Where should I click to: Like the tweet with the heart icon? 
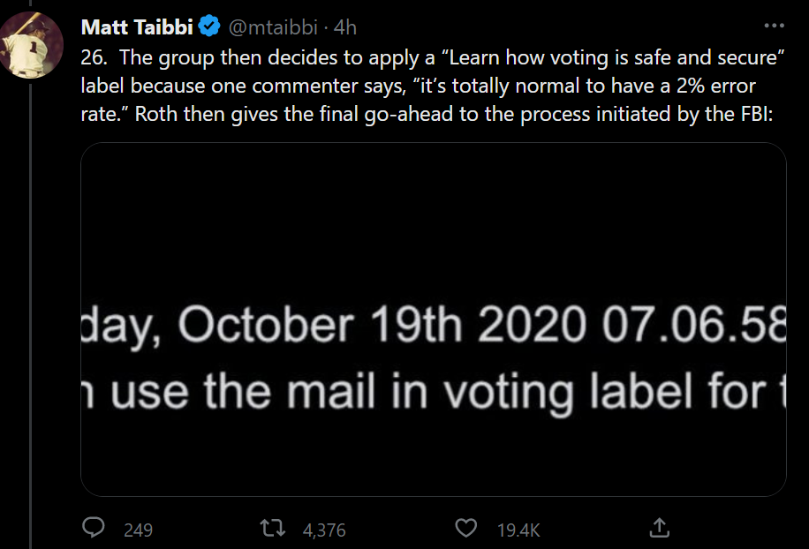(x=465, y=529)
